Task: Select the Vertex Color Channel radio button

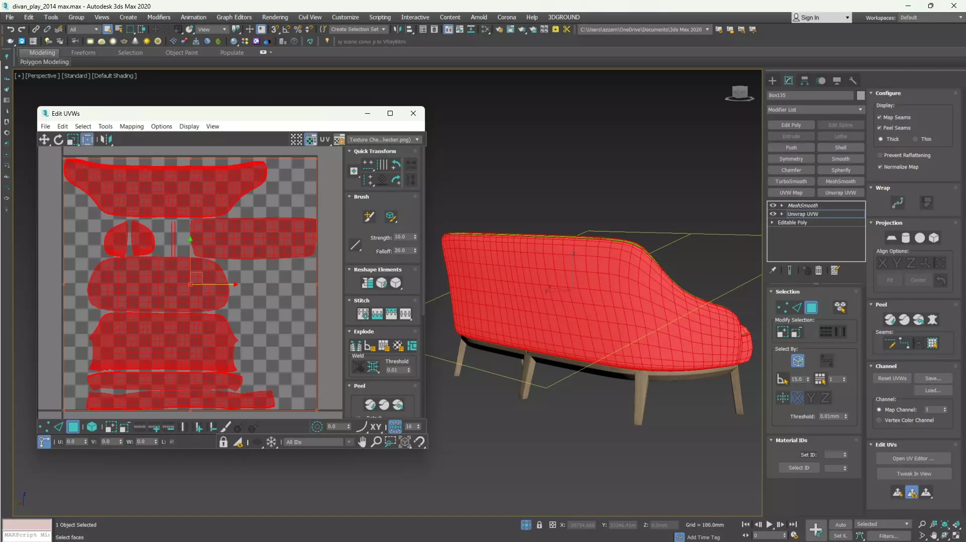Action: point(879,420)
